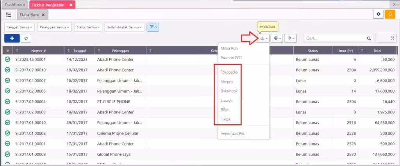Click the list view menu icon
The height and width of the screenshot is (166, 400).
[9, 14]
